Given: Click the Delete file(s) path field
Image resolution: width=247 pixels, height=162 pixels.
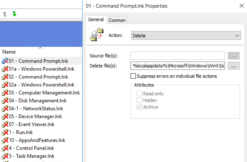Looking at the screenshot, I should [x=178, y=66].
